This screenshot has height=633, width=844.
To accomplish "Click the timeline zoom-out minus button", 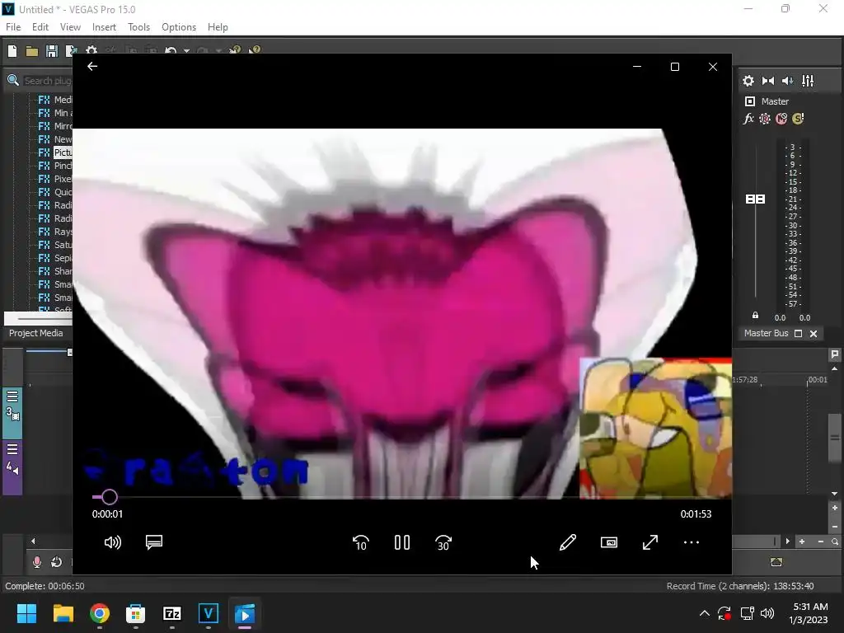I will [821, 542].
